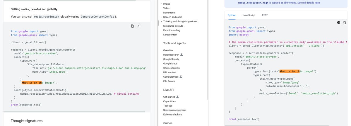Open the Capabilities page
The width and height of the screenshot is (351, 126).
169,101
